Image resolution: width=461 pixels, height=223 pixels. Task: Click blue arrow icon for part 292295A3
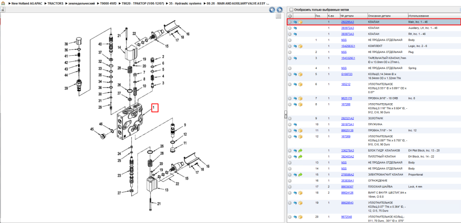coord(295,22)
